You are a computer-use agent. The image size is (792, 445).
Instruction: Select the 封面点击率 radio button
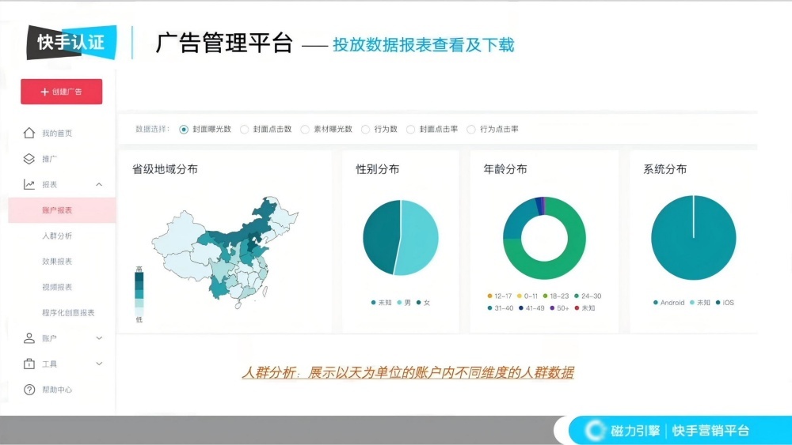click(410, 130)
